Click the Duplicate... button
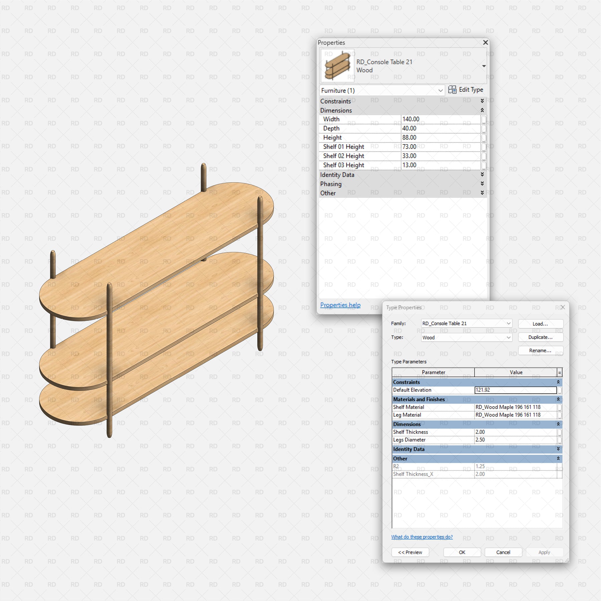The height and width of the screenshot is (601, 601). [x=540, y=337]
